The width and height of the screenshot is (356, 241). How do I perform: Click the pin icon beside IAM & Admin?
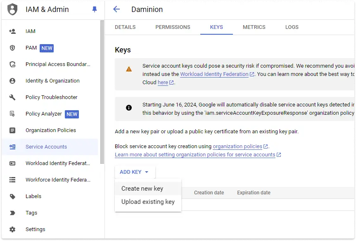tap(95, 9)
